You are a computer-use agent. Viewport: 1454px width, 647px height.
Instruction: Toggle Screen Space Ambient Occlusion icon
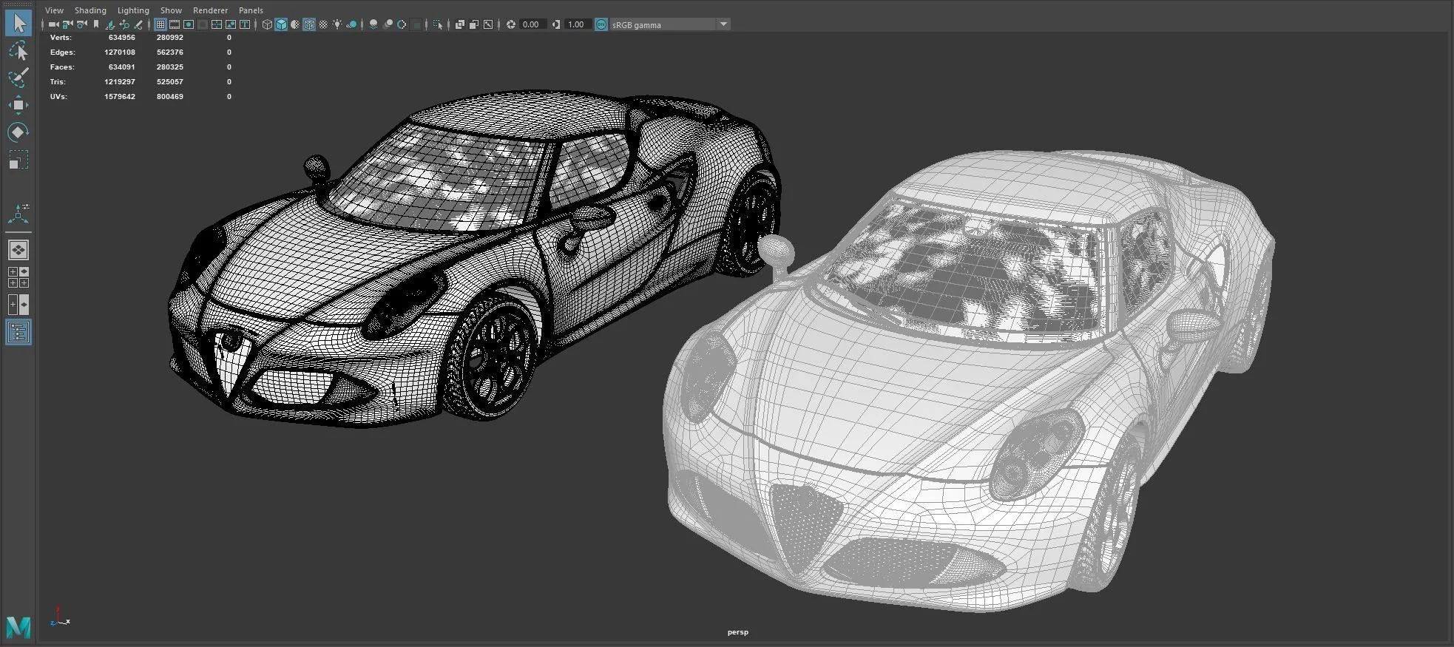tap(373, 24)
